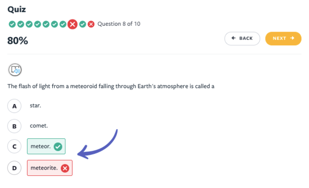Click the green check beside meteor
Viewport: 309px width, 188px height.
[58, 147]
